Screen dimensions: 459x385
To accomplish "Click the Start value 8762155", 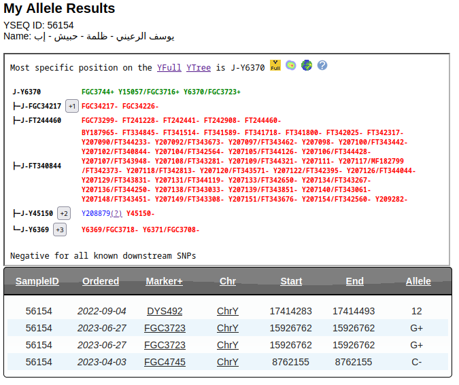I will point(290,362).
